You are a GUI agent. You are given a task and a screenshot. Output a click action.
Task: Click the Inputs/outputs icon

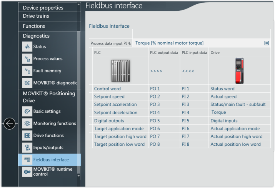point(27,148)
